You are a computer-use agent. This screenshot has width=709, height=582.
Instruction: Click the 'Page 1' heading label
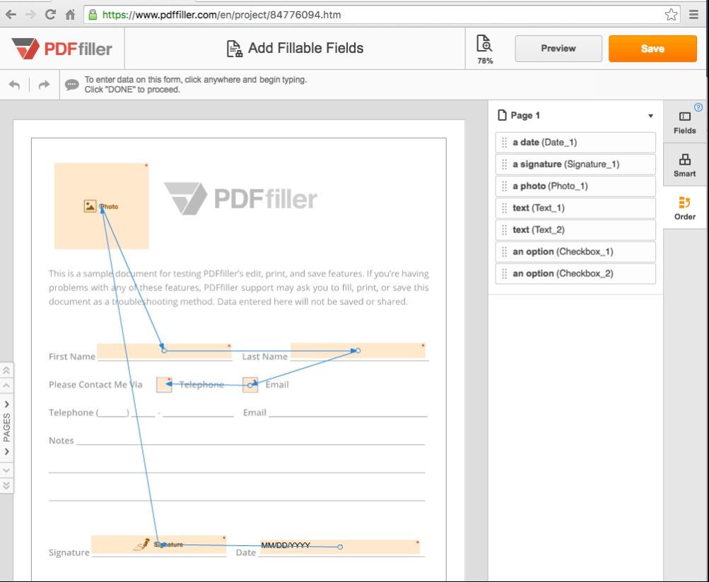coord(525,116)
